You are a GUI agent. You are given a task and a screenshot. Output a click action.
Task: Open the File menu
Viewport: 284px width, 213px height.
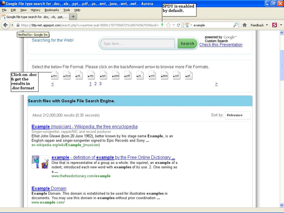click(x=4, y=10)
